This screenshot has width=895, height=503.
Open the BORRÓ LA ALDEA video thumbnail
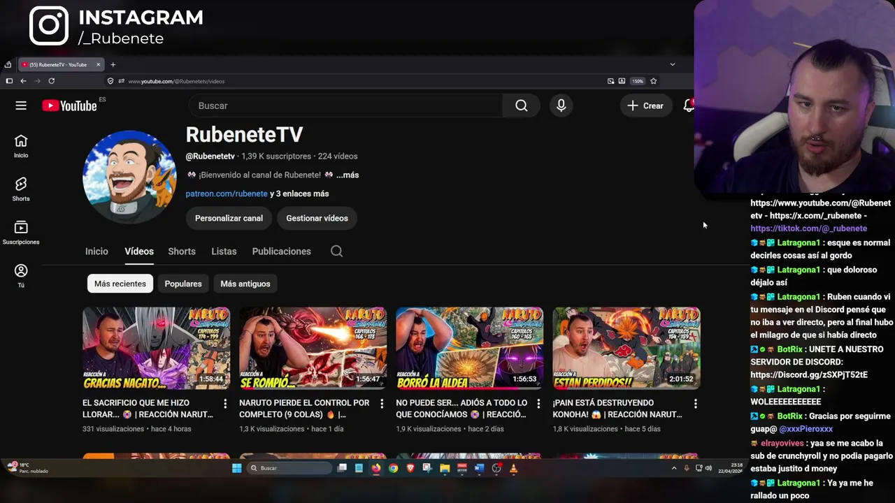[469, 348]
